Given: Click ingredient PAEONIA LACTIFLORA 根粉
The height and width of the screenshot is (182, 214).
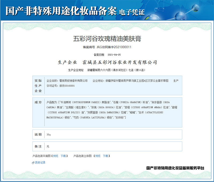Looking at the screenshot, I should click(93, 118).
